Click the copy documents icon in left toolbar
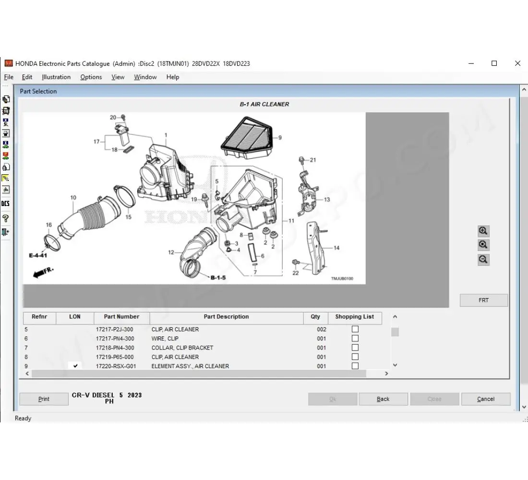The image size is (528, 480). [6, 99]
